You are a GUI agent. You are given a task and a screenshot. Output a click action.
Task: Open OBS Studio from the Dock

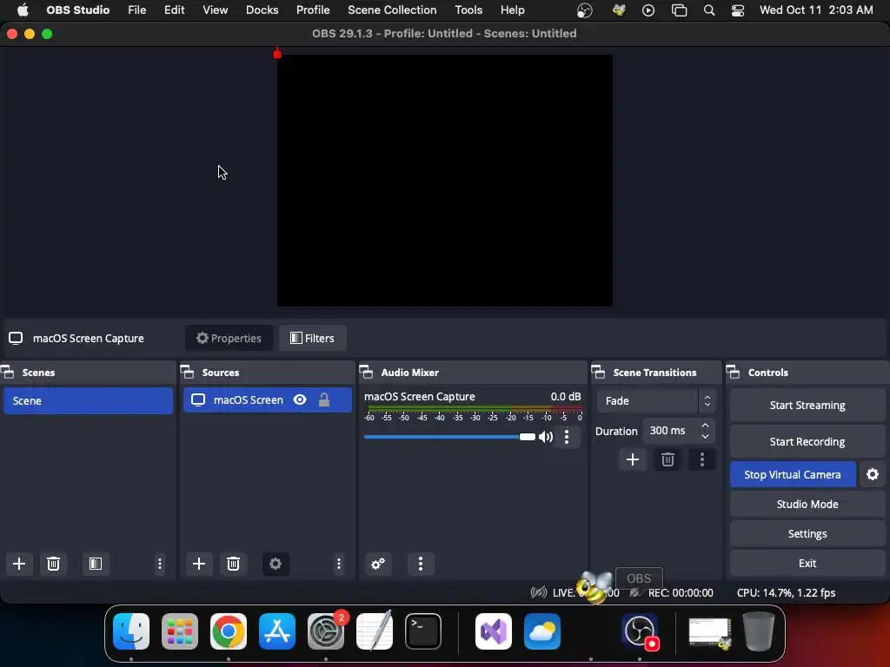pos(641,631)
